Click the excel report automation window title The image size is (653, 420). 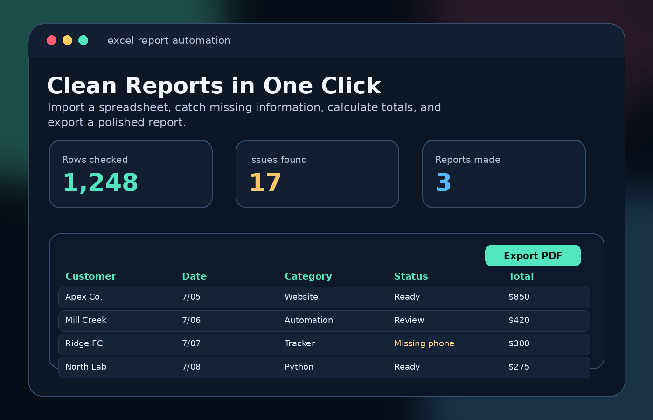[169, 41]
